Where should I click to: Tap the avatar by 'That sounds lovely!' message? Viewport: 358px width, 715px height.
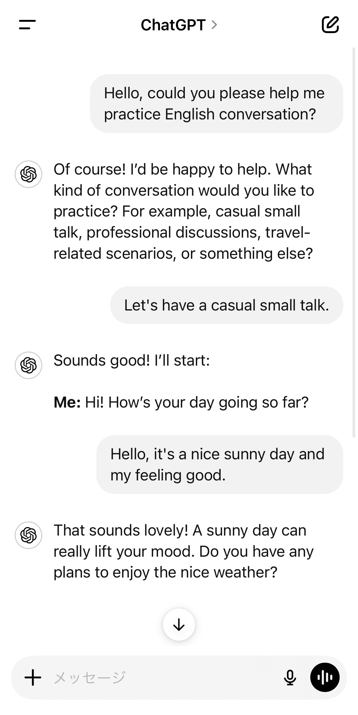(28, 535)
